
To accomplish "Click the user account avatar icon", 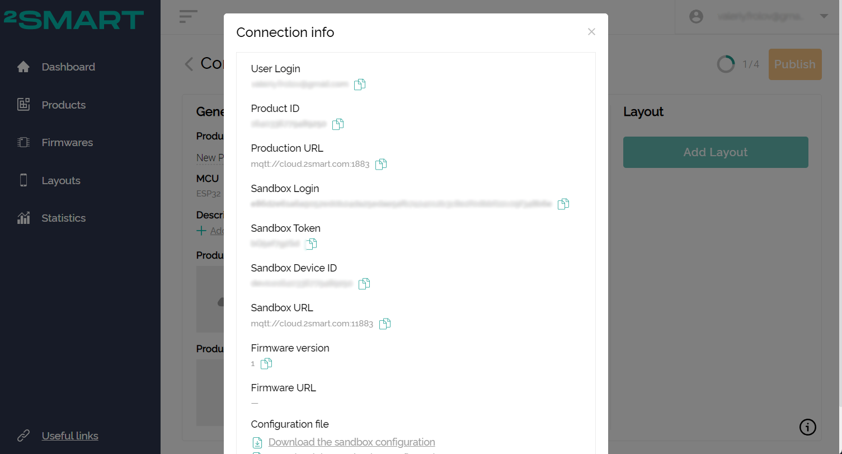I will coord(696,16).
